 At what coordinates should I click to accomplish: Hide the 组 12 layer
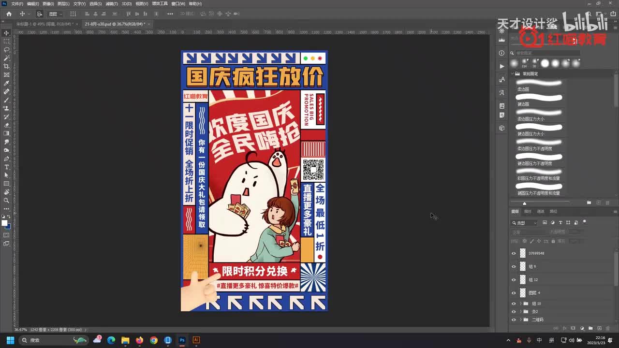pos(514,279)
